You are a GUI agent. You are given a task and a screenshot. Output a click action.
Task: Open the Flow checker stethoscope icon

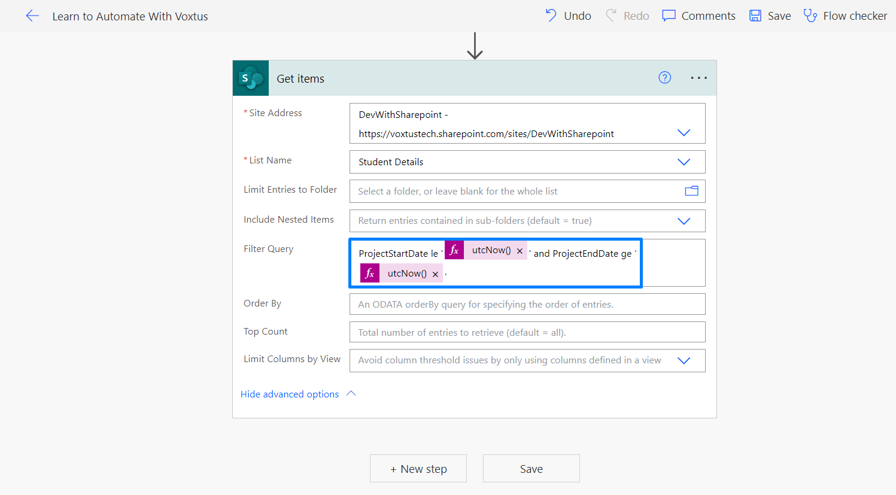pos(810,16)
